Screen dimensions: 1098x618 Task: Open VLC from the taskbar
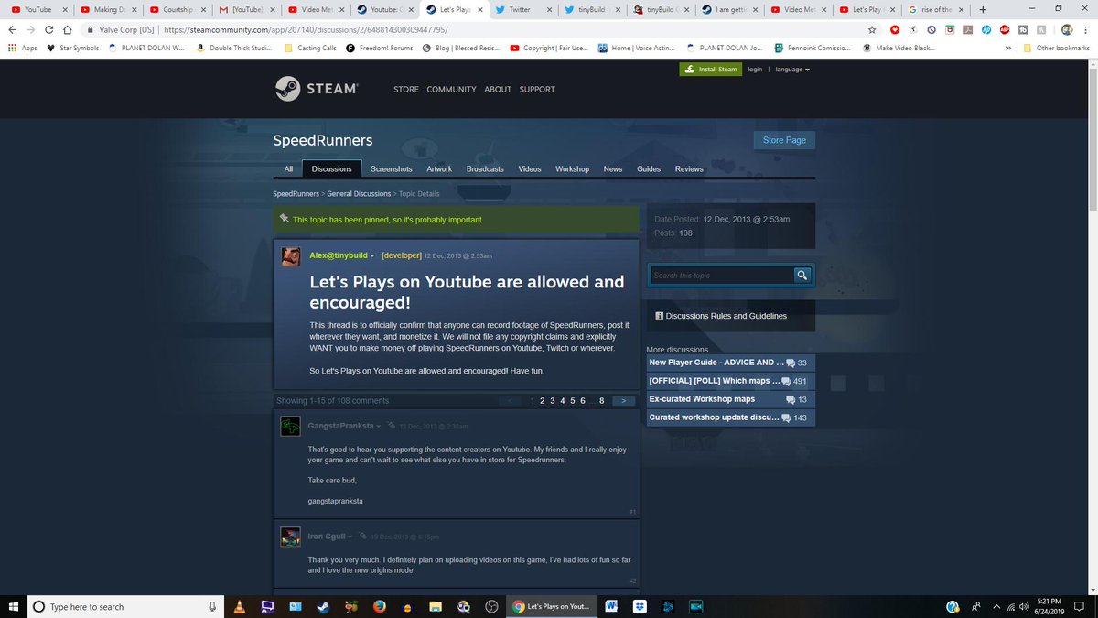(x=240, y=606)
